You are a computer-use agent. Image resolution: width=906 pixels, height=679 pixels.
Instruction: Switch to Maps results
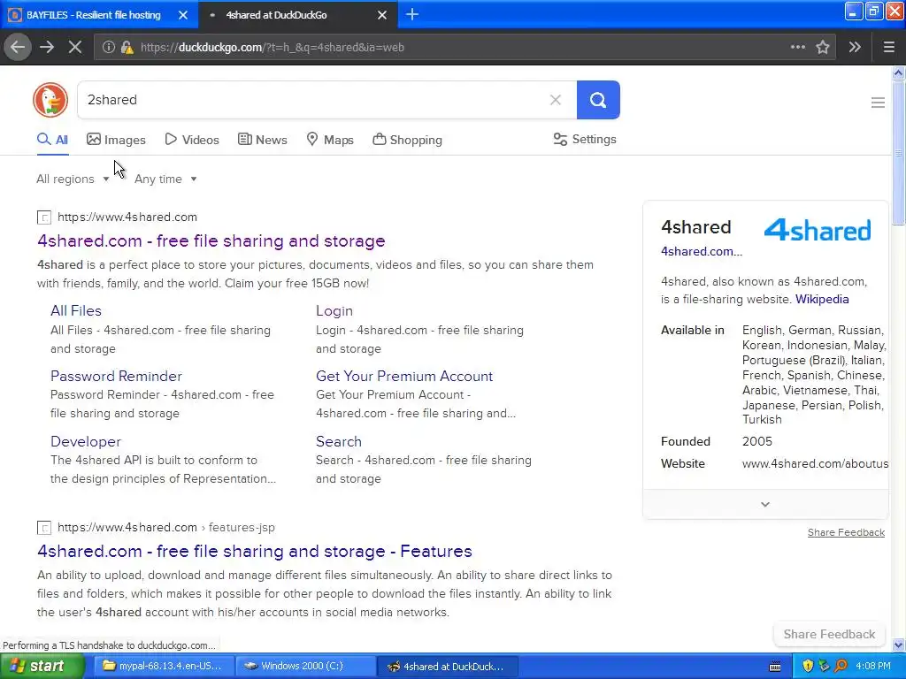330,140
